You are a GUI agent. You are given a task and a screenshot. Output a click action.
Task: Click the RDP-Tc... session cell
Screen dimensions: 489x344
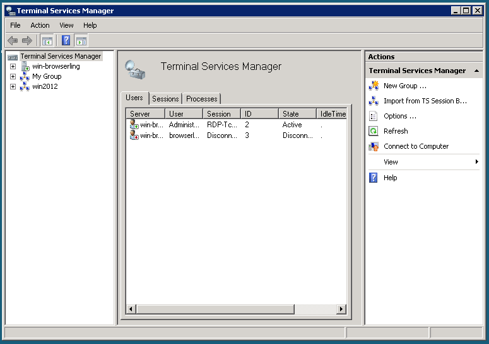coord(222,125)
